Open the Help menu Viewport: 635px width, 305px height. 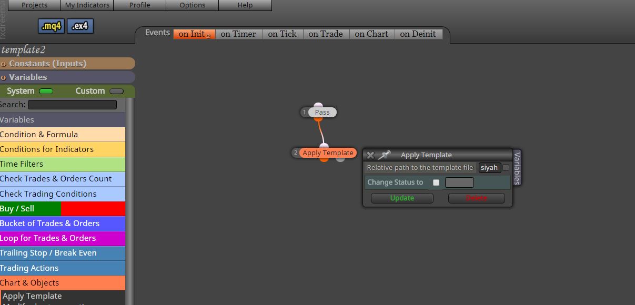coord(245,5)
